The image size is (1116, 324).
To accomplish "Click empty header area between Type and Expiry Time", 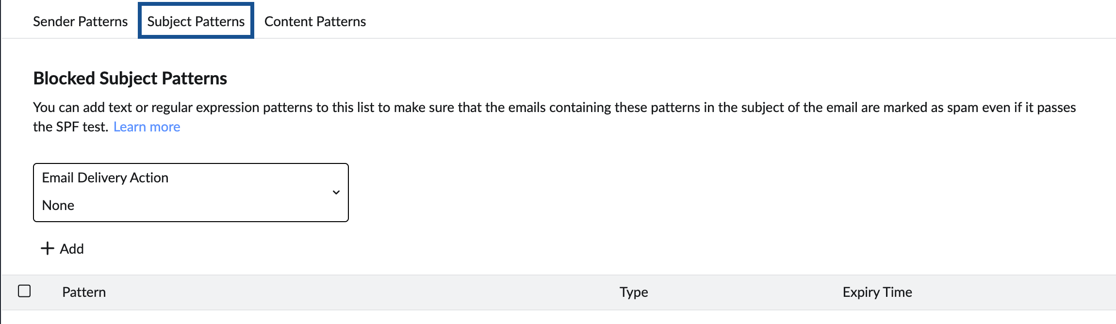I will (742, 292).
